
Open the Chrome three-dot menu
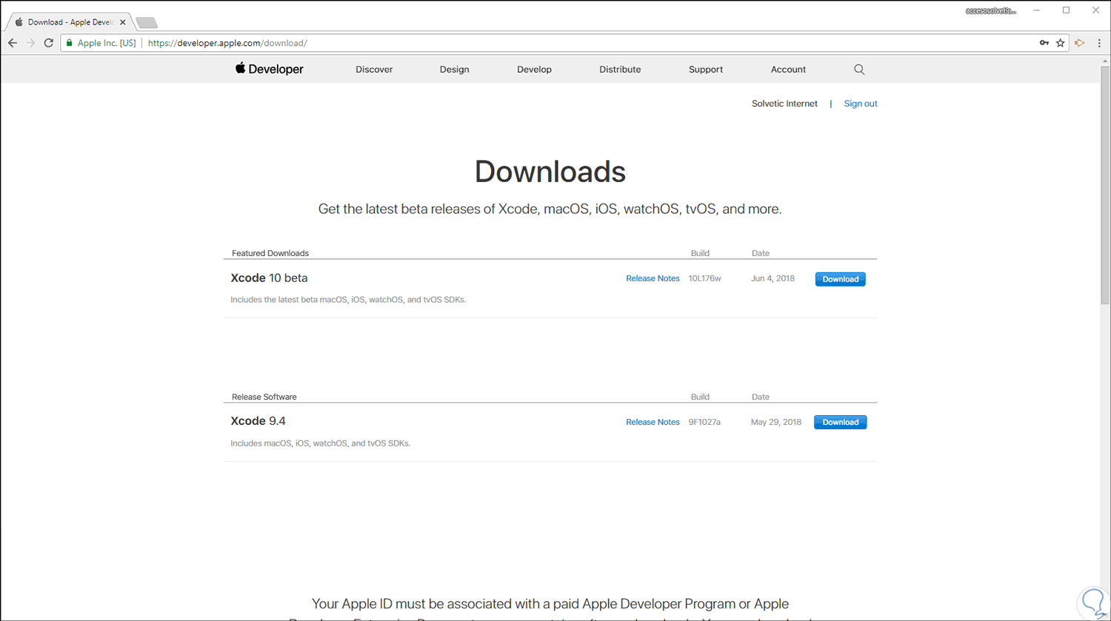click(x=1099, y=43)
